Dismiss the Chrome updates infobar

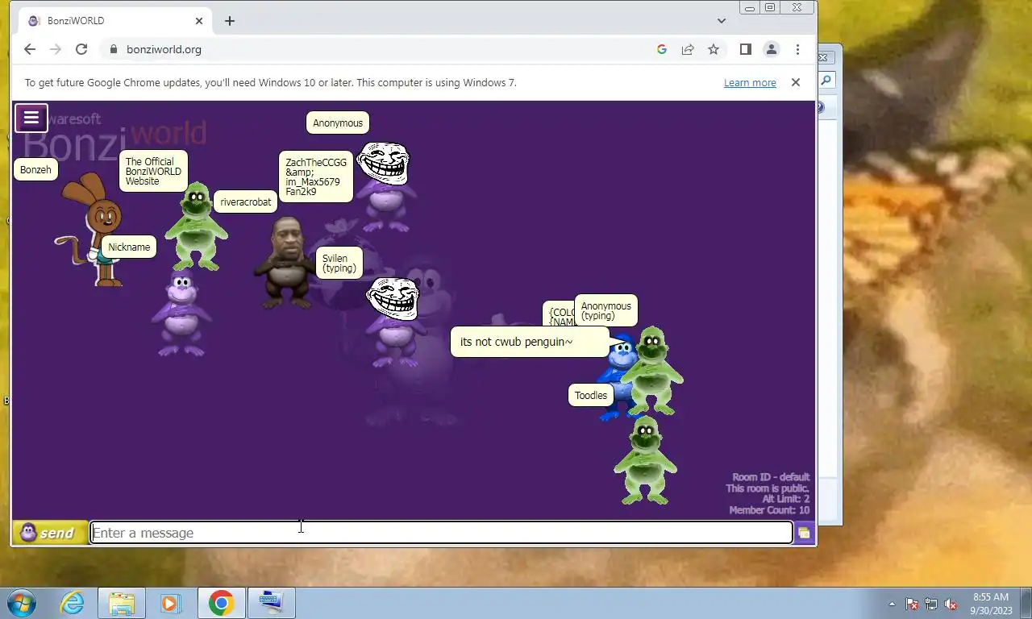click(796, 82)
